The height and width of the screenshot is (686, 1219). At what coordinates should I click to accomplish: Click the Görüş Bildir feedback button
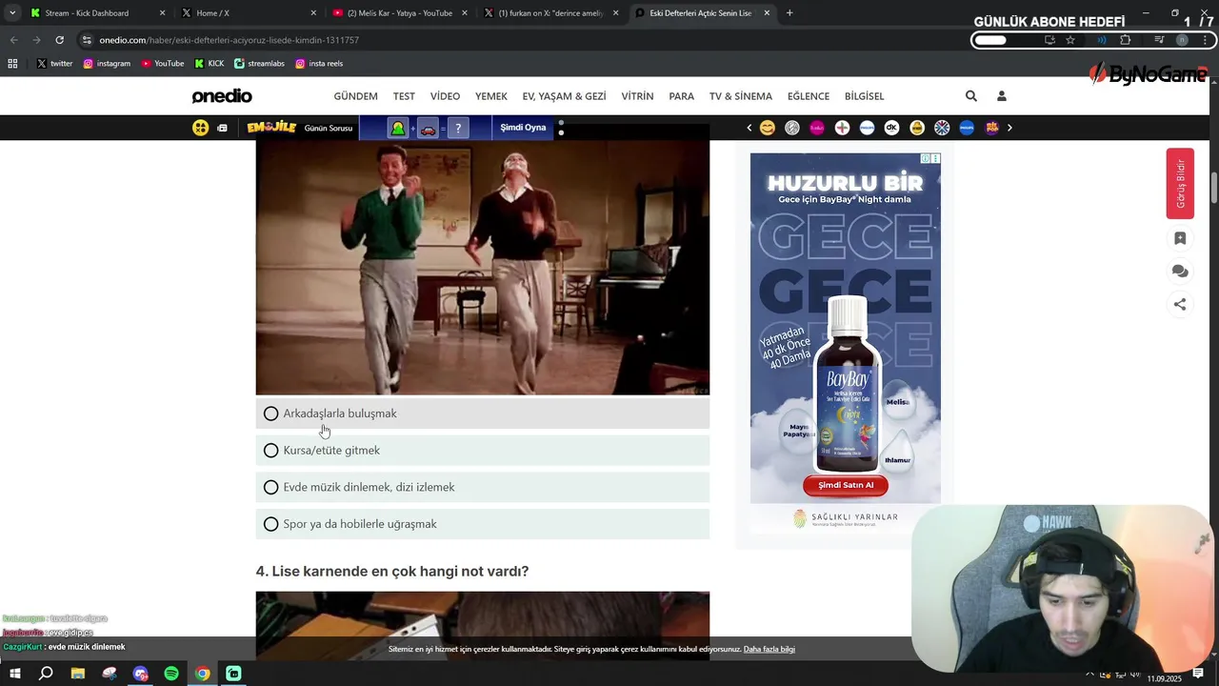click(1180, 184)
